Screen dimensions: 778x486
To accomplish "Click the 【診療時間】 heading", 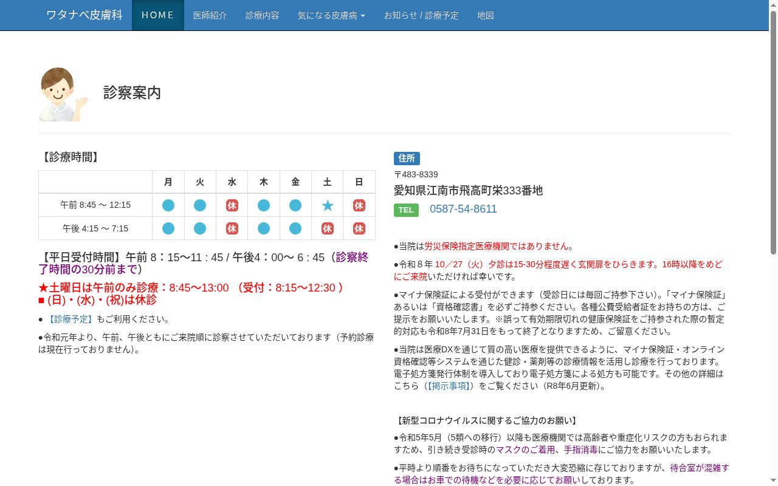I will pyautogui.click(x=70, y=157).
